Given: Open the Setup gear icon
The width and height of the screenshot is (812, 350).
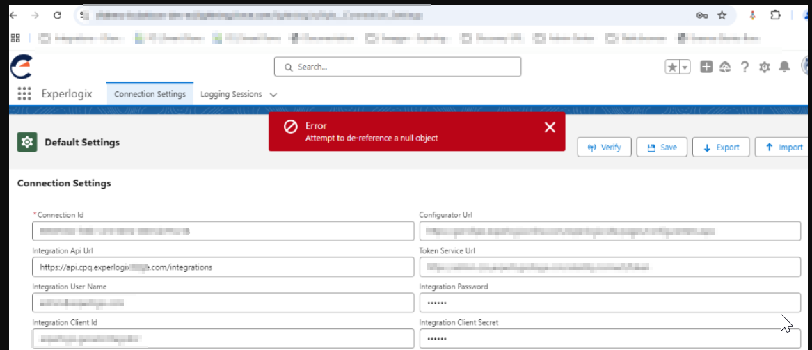Looking at the screenshot, I should coord(765,67).
